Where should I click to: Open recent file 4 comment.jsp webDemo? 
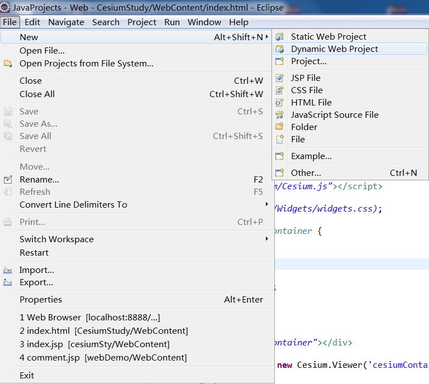tap(137, 358)
